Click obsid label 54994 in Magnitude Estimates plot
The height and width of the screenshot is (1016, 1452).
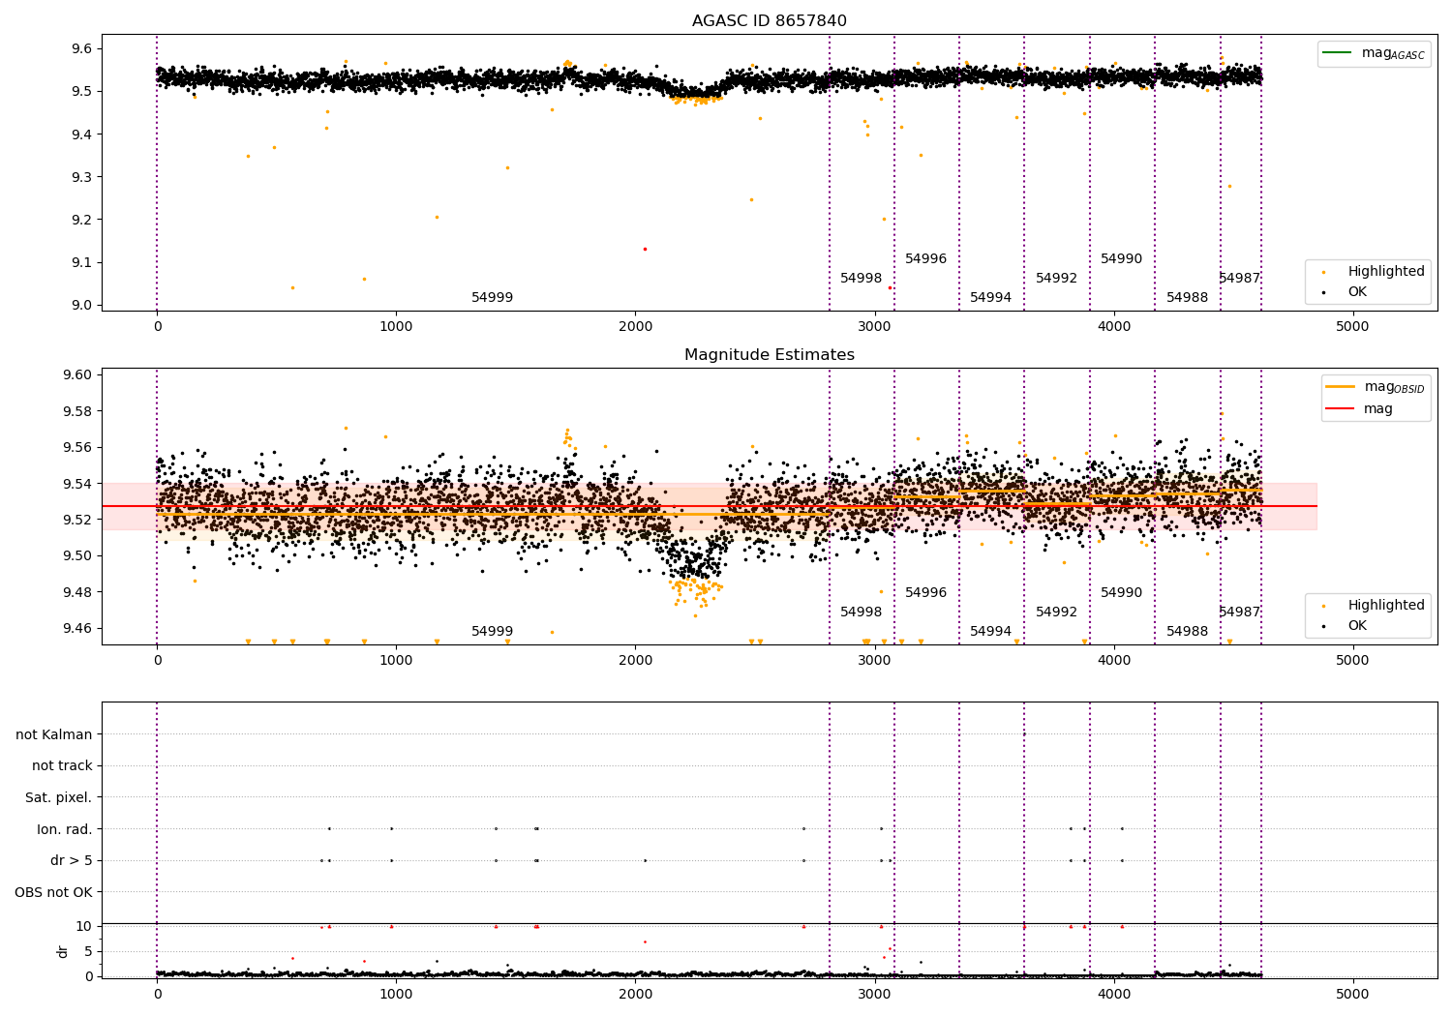coord(990,631)
